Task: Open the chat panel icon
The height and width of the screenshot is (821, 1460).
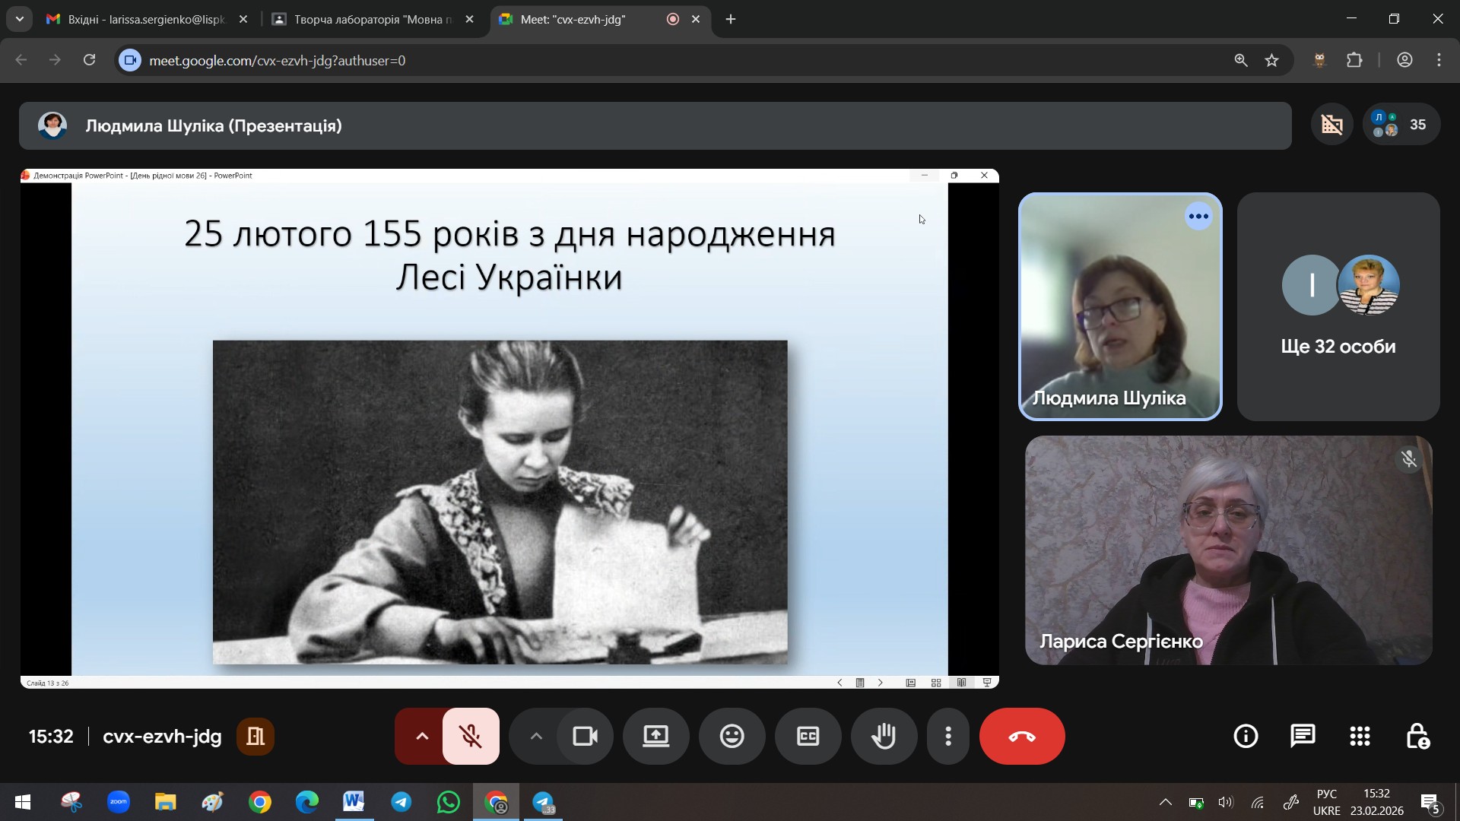Action: pyautogui.click(x=1303, y=736)
